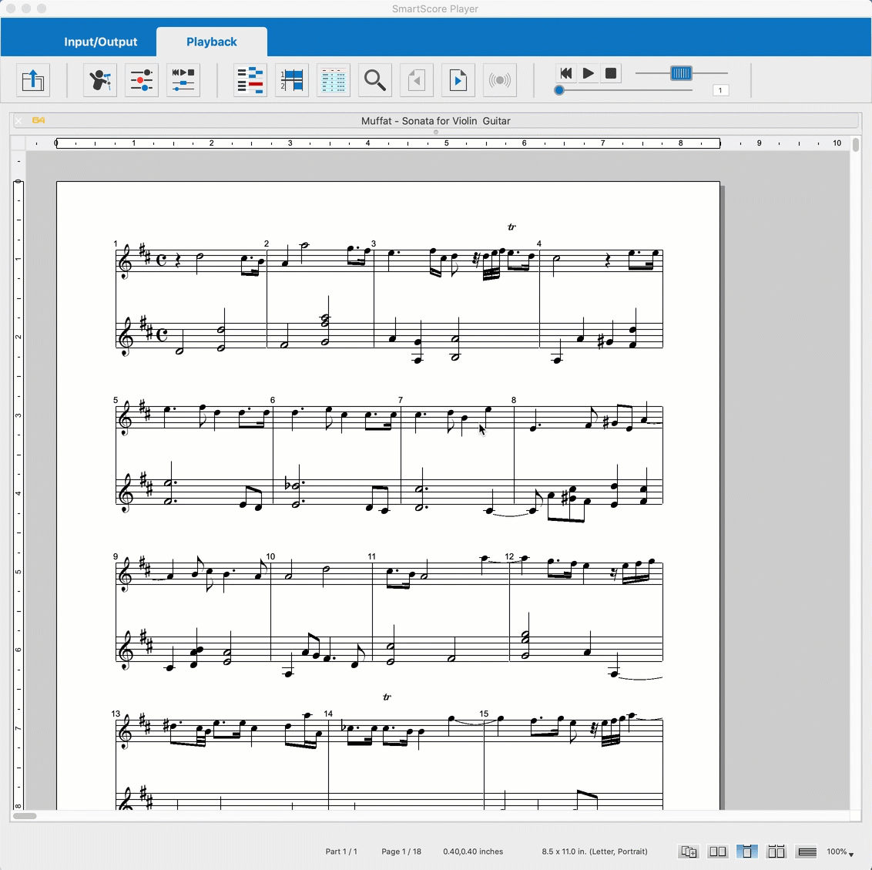Start playback with the play button
The image size is (872, 870).
(589, 73)
